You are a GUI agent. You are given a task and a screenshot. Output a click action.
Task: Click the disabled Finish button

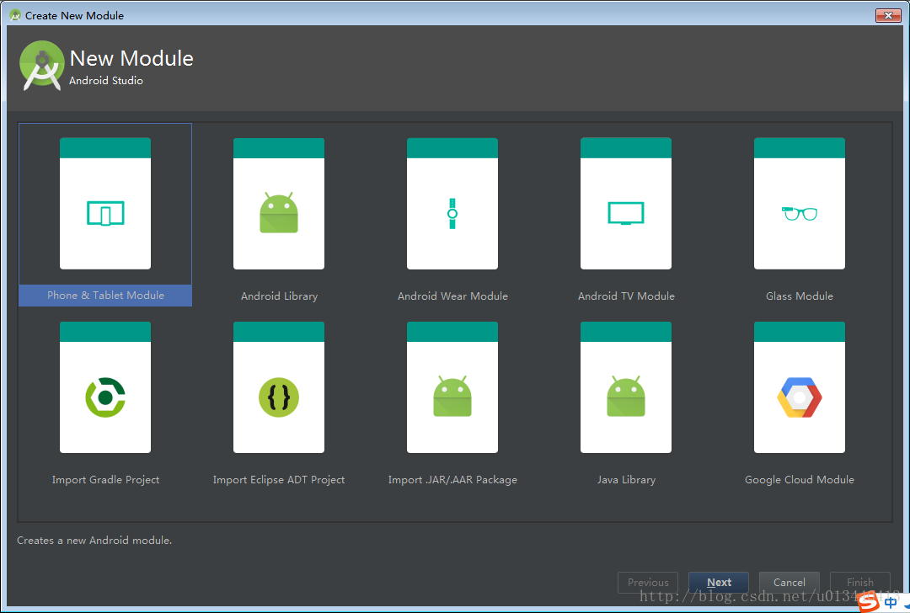pyautogui.click(x=860, y=582)
